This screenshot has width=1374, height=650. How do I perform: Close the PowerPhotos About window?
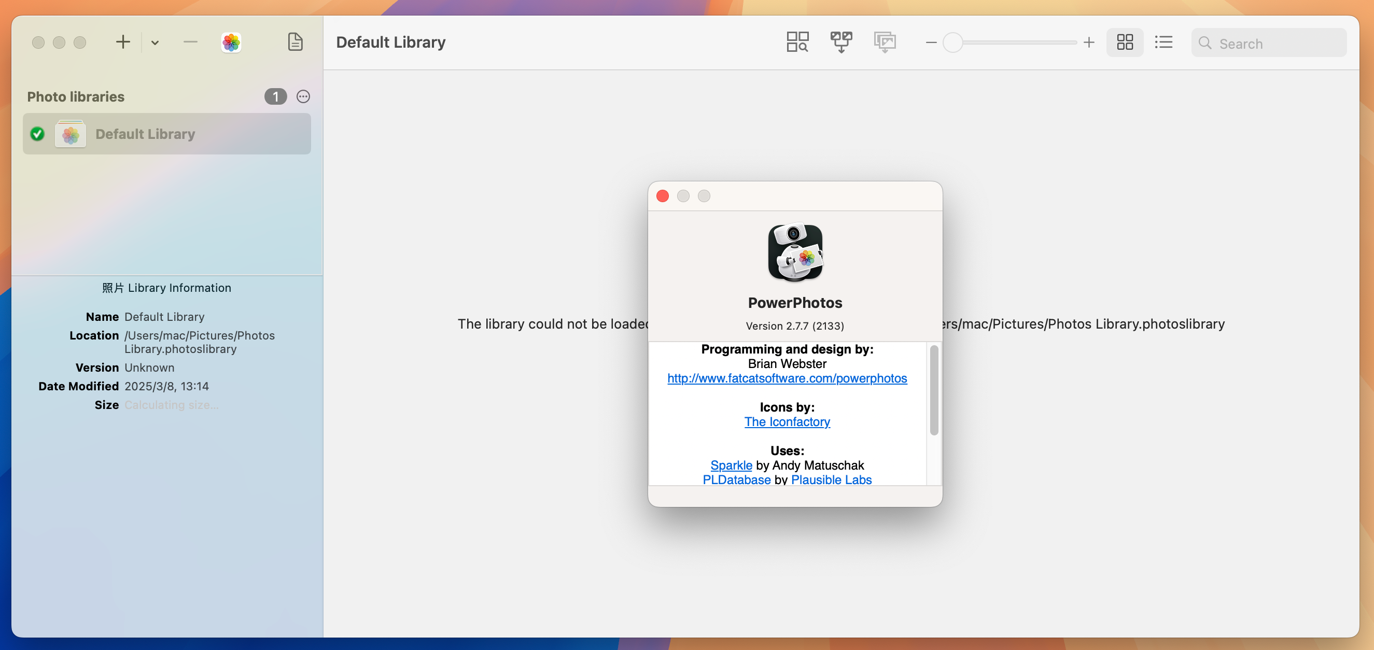pyautogui.click(x=663, y=196)
